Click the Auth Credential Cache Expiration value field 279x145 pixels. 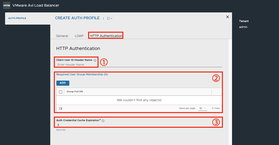139,125
